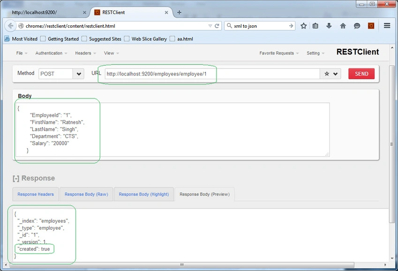The height and width of the screenshot is (271, 398).
Task: Open the File menu
Action: click(22, 53)
